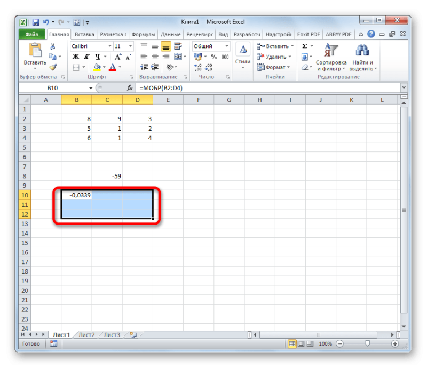Screen dimensions: 427x368
Task: Apply percent style format
Action: 214,57
